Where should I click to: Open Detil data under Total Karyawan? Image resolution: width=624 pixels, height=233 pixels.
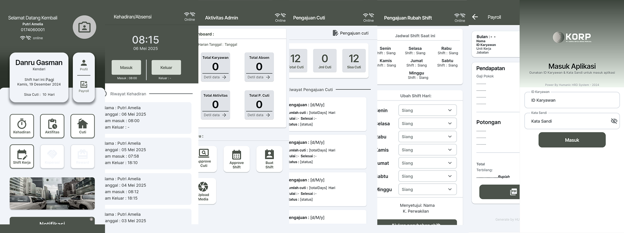click(x=215, y=77)
